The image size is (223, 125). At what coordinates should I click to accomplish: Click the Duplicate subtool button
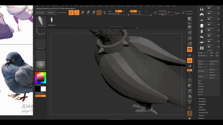coord(203,71)
